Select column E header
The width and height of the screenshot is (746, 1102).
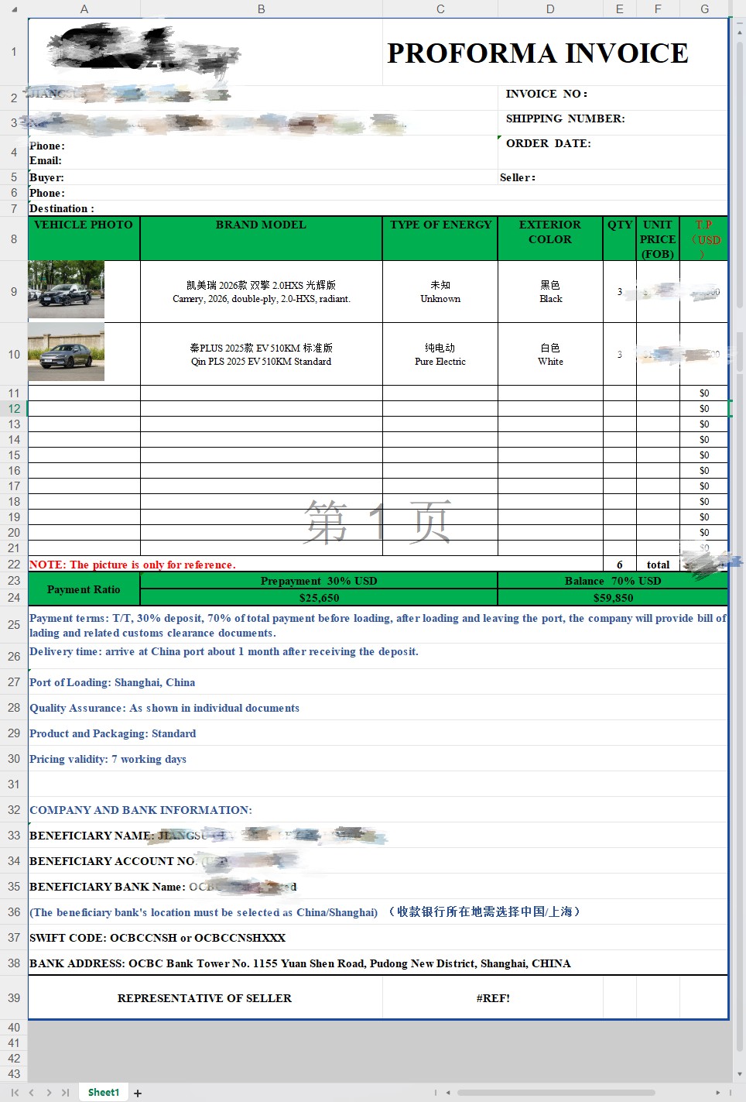620,9
